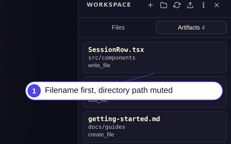The height and width of the screenshot is (144, 231).
Task: Click the docs/guides path text
Action: (107, 127)
